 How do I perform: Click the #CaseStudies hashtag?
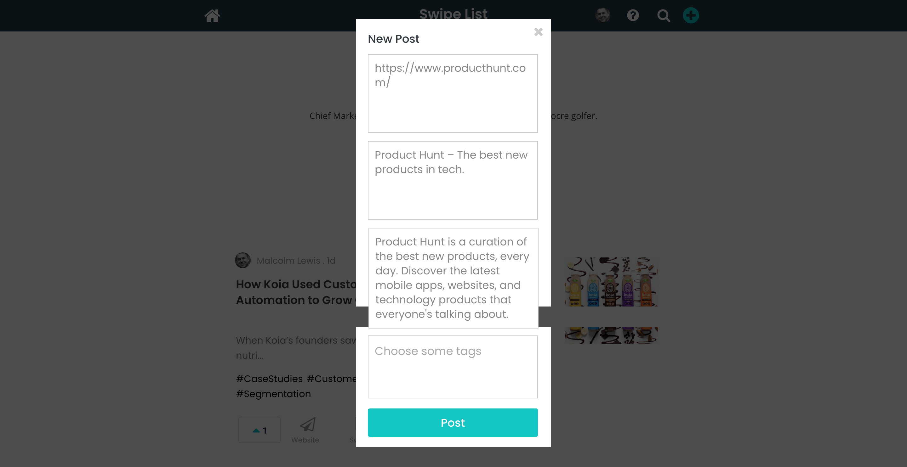point(269,378)
